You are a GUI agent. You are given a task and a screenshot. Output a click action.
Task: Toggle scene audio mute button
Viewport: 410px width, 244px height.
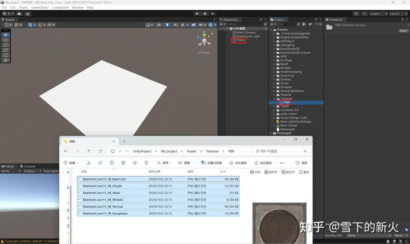point(175,25)
